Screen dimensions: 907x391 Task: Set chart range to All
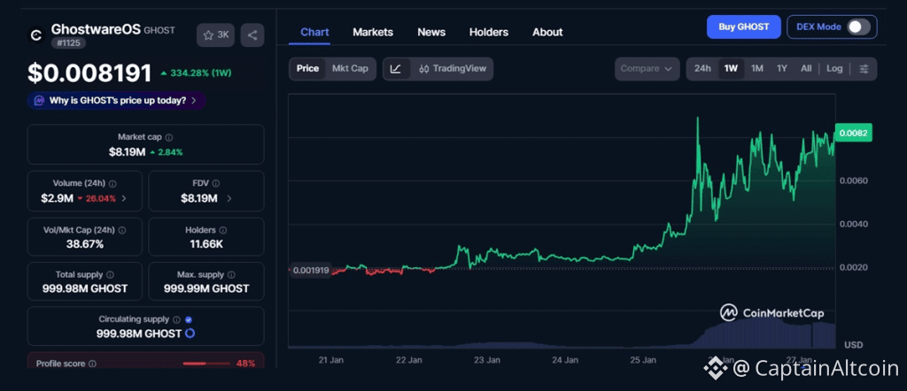[806, 69]
